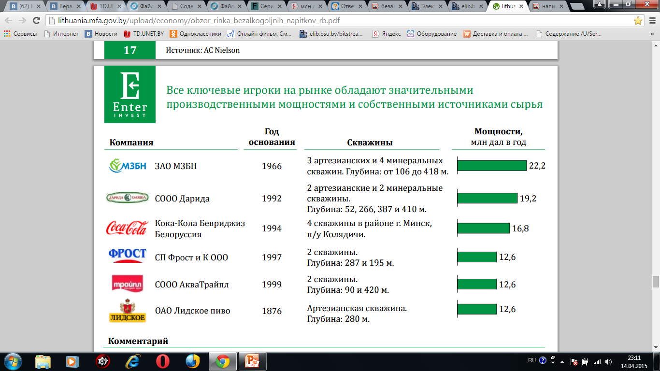Open the Онлайн фильм bookmark

pyautogui.click(x=259, y=34)
